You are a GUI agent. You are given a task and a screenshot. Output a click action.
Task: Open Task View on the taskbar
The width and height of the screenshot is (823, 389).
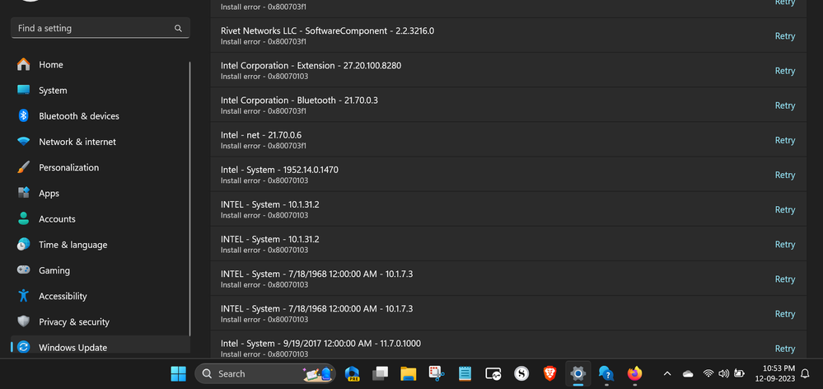coord(380,374)
